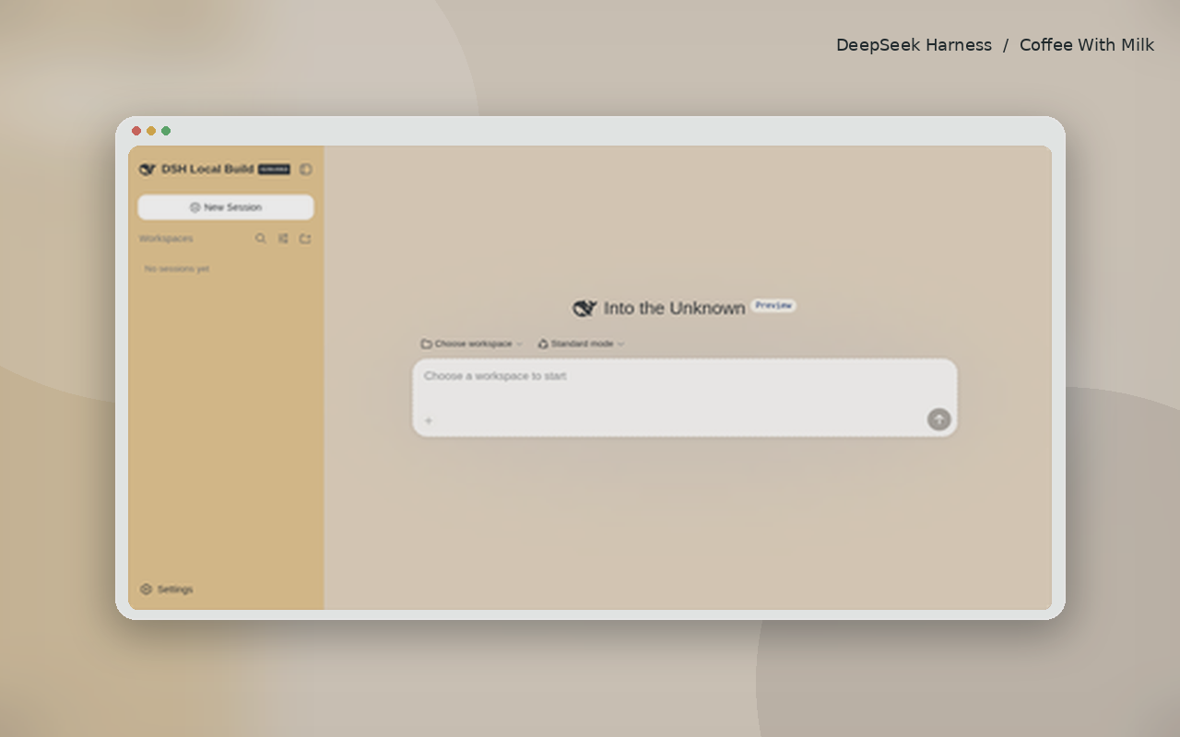Click 'Coffee With Milk' caption text
This screenshot has height=737, width=1180.
tap(1087, 45)
